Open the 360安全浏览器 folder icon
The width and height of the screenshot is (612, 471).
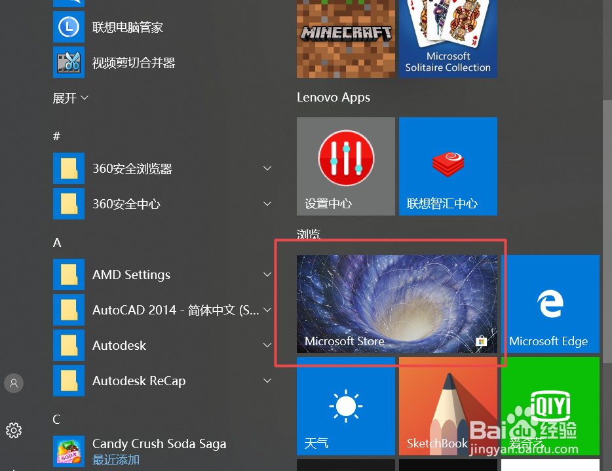(69, 168)
